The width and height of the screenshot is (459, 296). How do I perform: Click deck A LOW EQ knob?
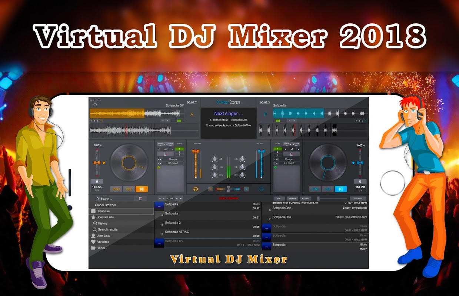coord(214,175)
